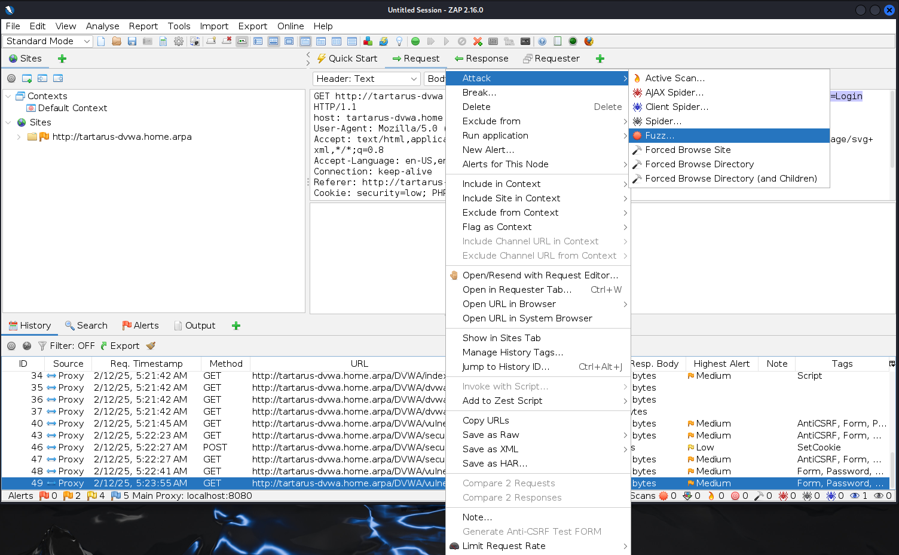899x555 pixels.
Task: Create a new context from the Sites panel toolbar
Action: pyautogui.click(x=26, y=78)
